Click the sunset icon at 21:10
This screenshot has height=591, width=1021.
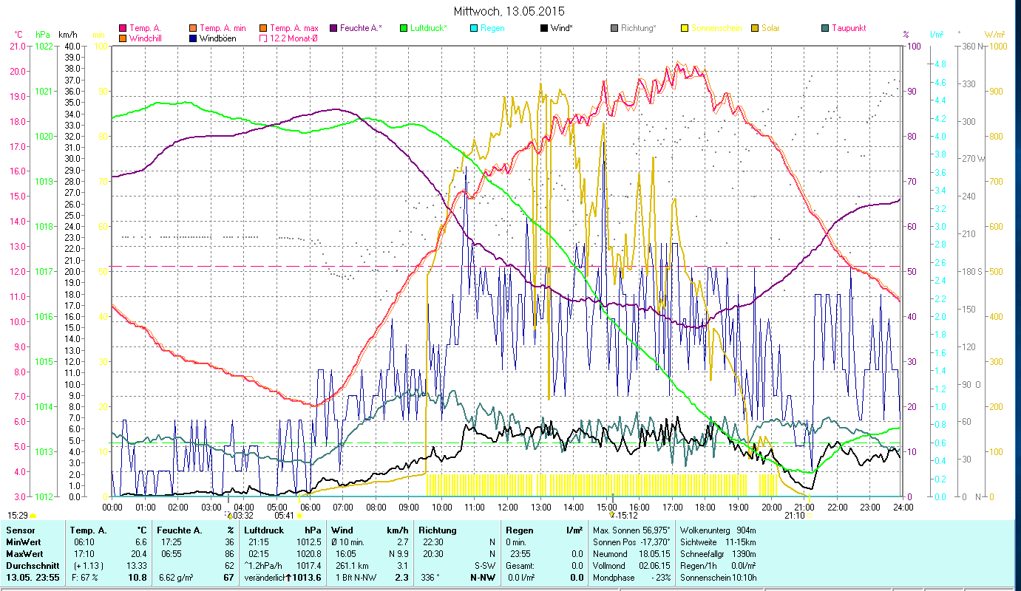(809, 516)
